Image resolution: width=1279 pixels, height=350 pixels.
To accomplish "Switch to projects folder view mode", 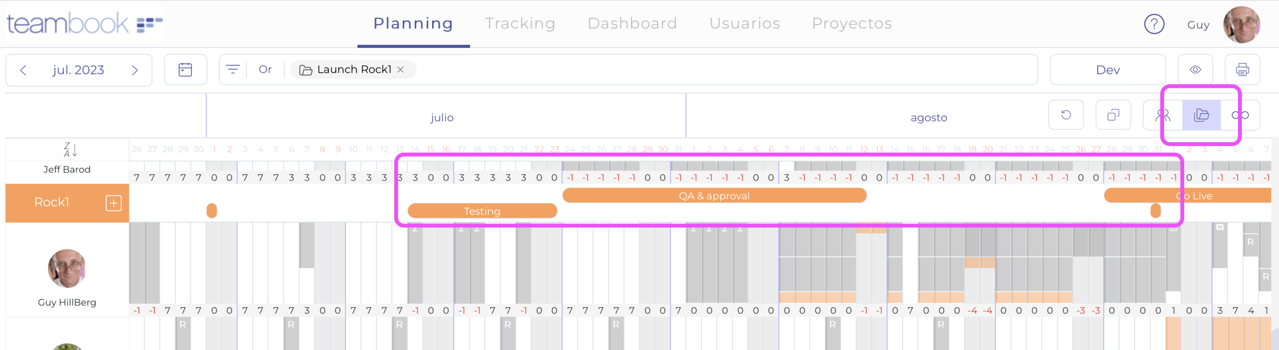I will pos(1201,115).
